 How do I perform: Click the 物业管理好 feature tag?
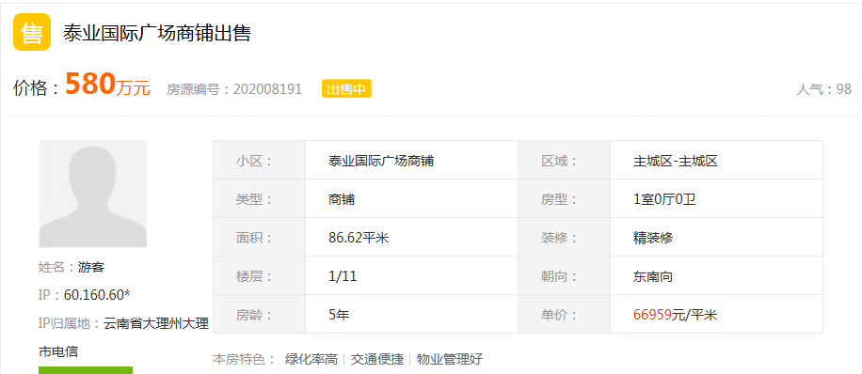click(x=450, y=360)
